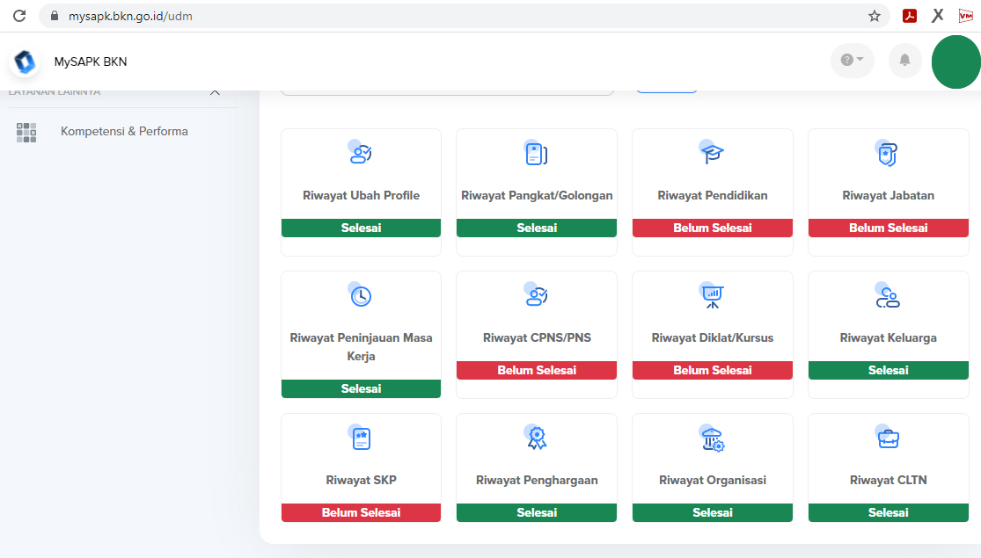Screen dimensions: 981x558
Task: Reload the page with the browser refresh icon
Action: tap(19, 16)
